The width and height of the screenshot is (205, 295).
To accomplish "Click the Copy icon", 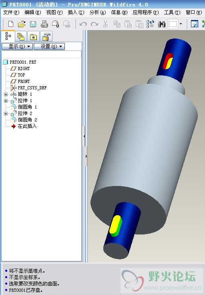I will (x=117, y=24).
